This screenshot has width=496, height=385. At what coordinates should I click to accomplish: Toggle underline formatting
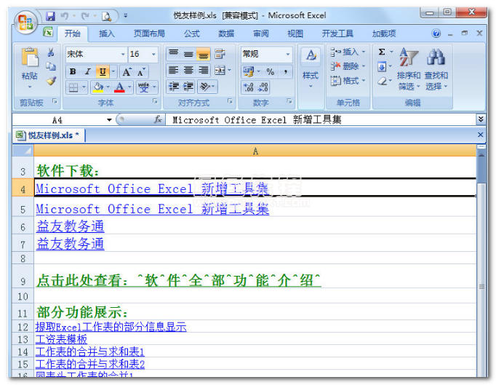tap(103, 72)
